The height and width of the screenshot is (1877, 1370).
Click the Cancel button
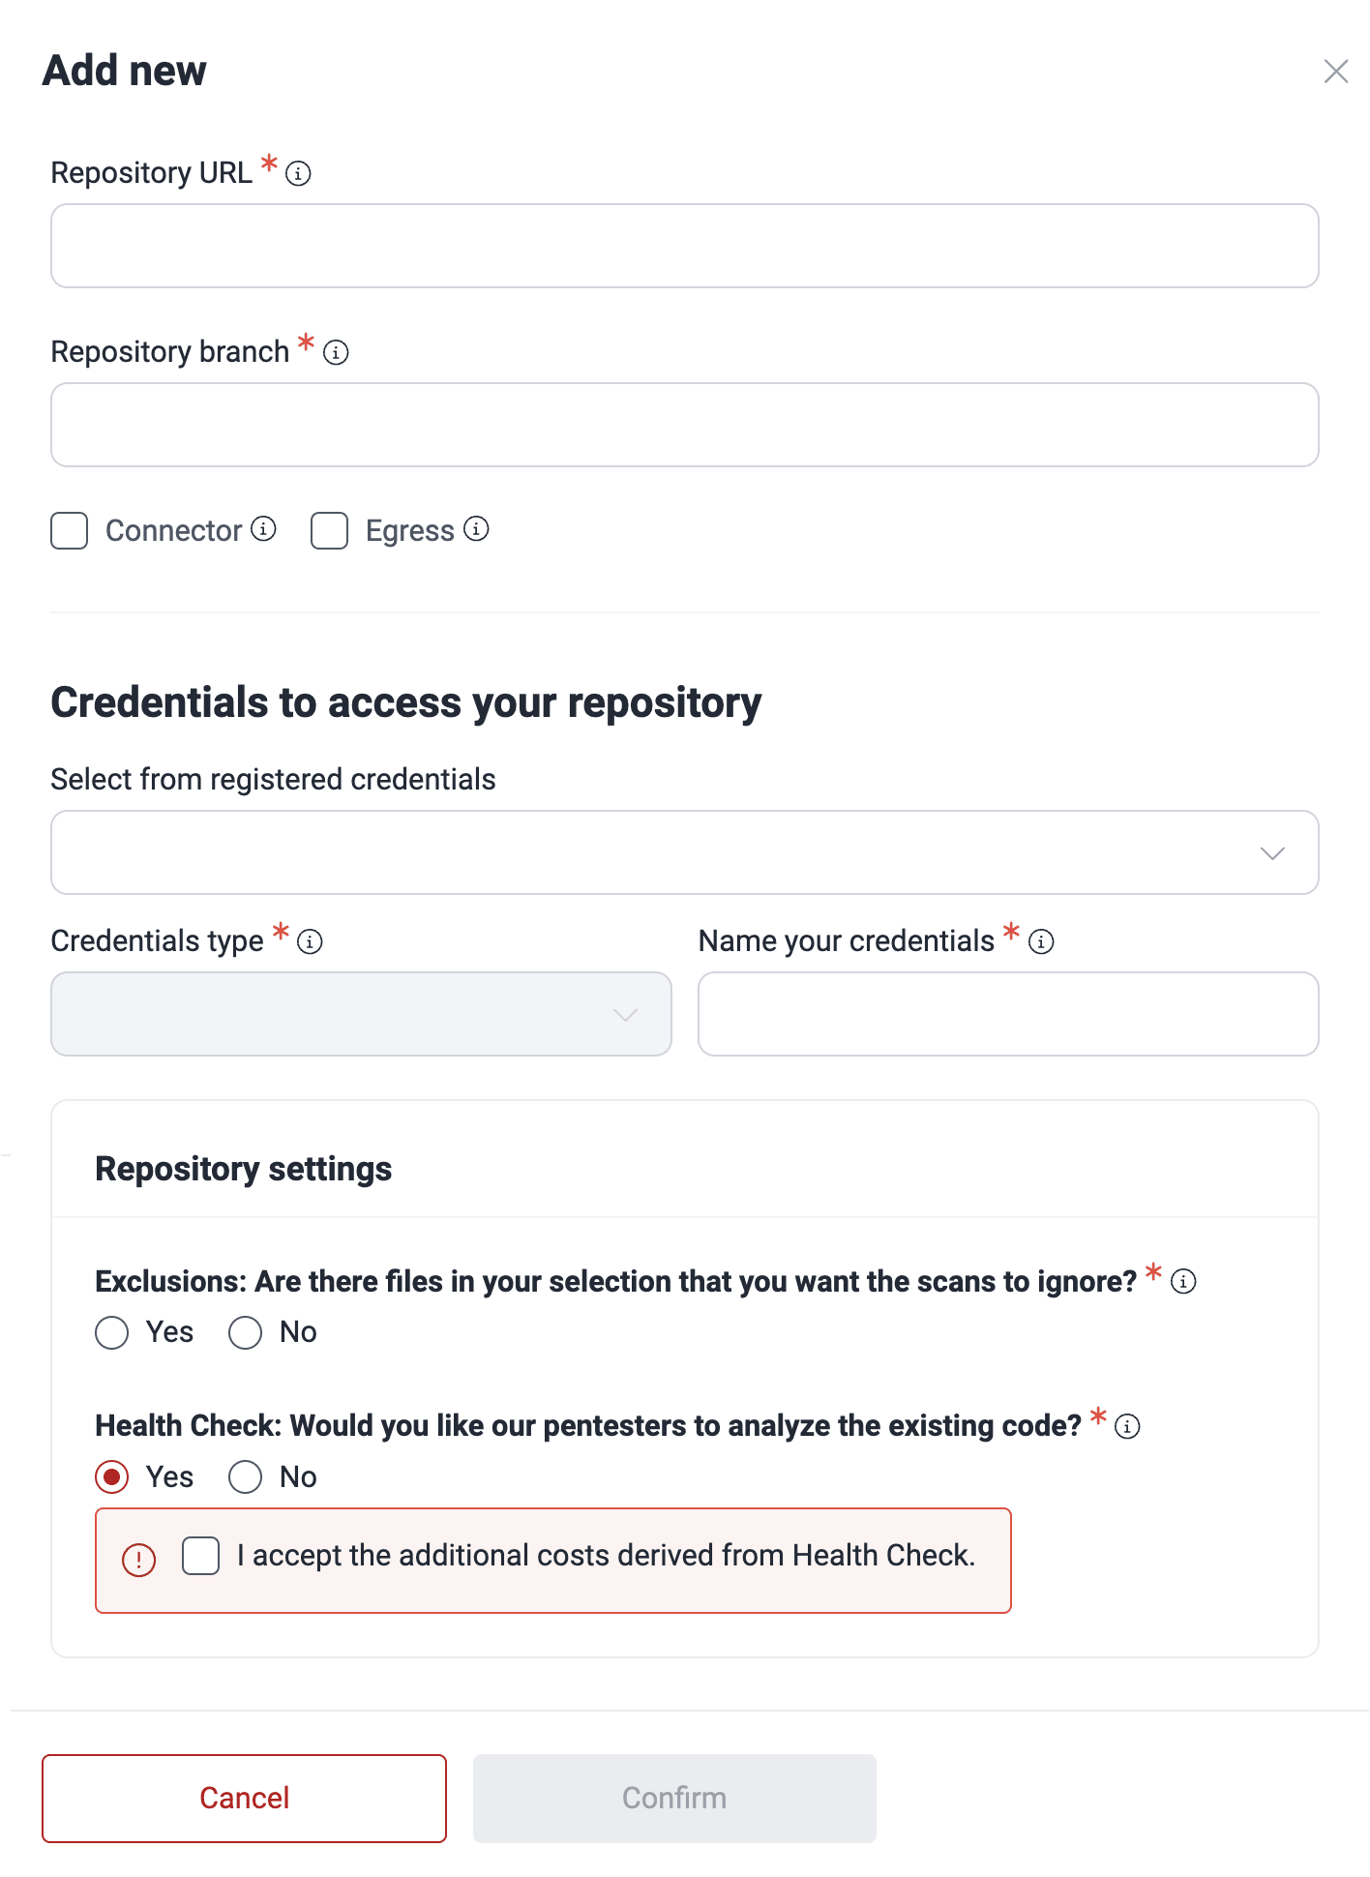244,1798
